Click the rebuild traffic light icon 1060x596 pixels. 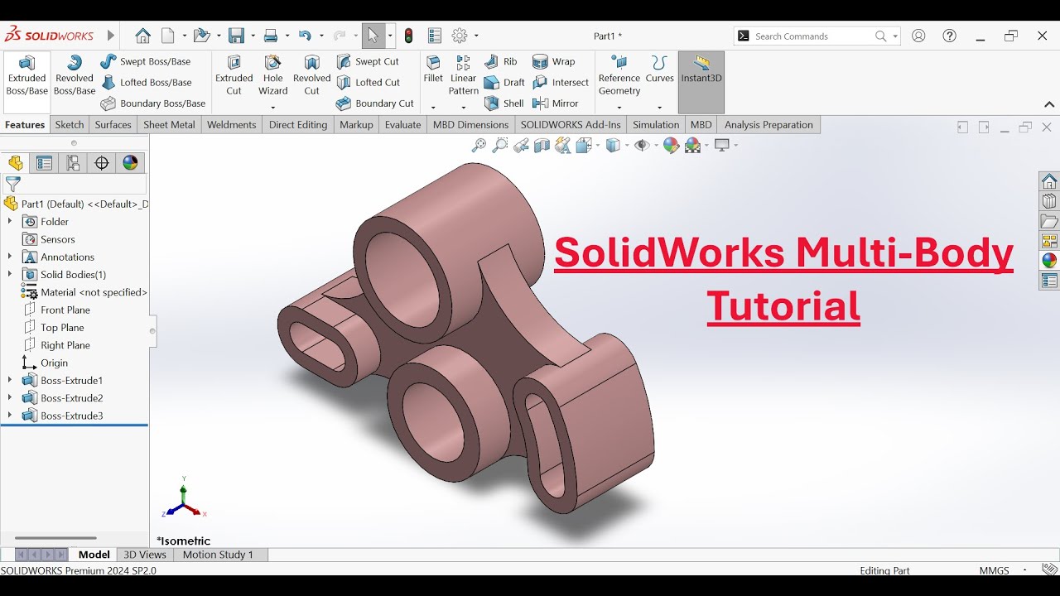click(409, 36)
